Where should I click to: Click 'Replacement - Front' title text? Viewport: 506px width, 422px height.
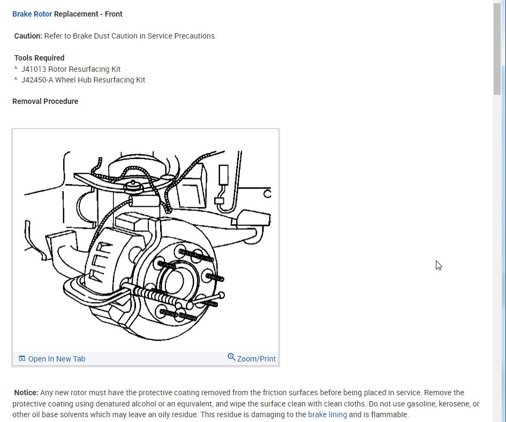[88, 14]
